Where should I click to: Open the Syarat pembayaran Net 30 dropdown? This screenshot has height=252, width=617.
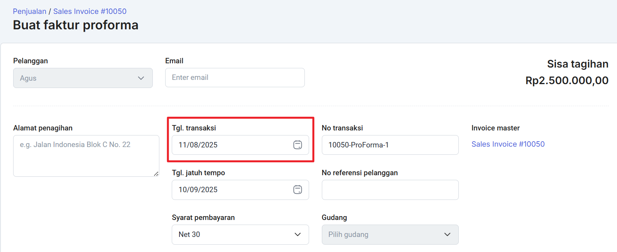240,234
